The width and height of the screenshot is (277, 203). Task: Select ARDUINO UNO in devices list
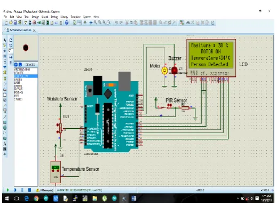coord(22,69)
